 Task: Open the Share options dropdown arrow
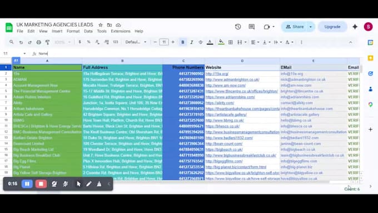coord(311,27)
